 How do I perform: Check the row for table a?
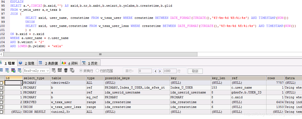2,92
